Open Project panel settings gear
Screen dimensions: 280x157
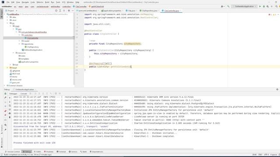69,10
